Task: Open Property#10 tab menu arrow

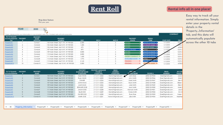Action: [171, 107]
